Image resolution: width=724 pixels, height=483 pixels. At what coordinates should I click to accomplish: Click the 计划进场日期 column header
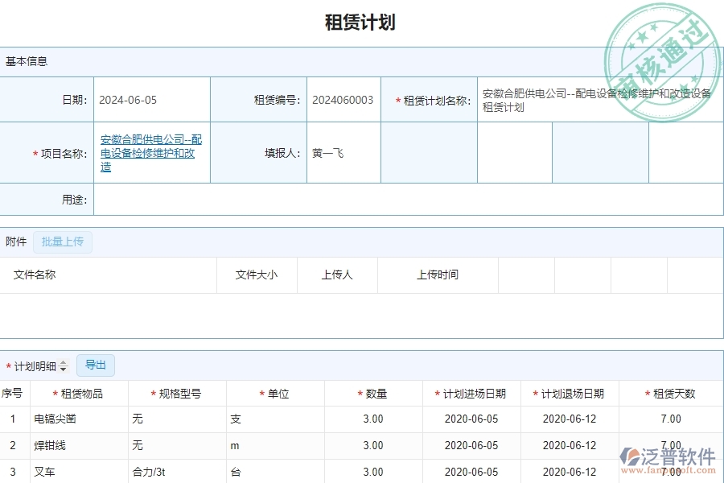(x=471, y=393)
